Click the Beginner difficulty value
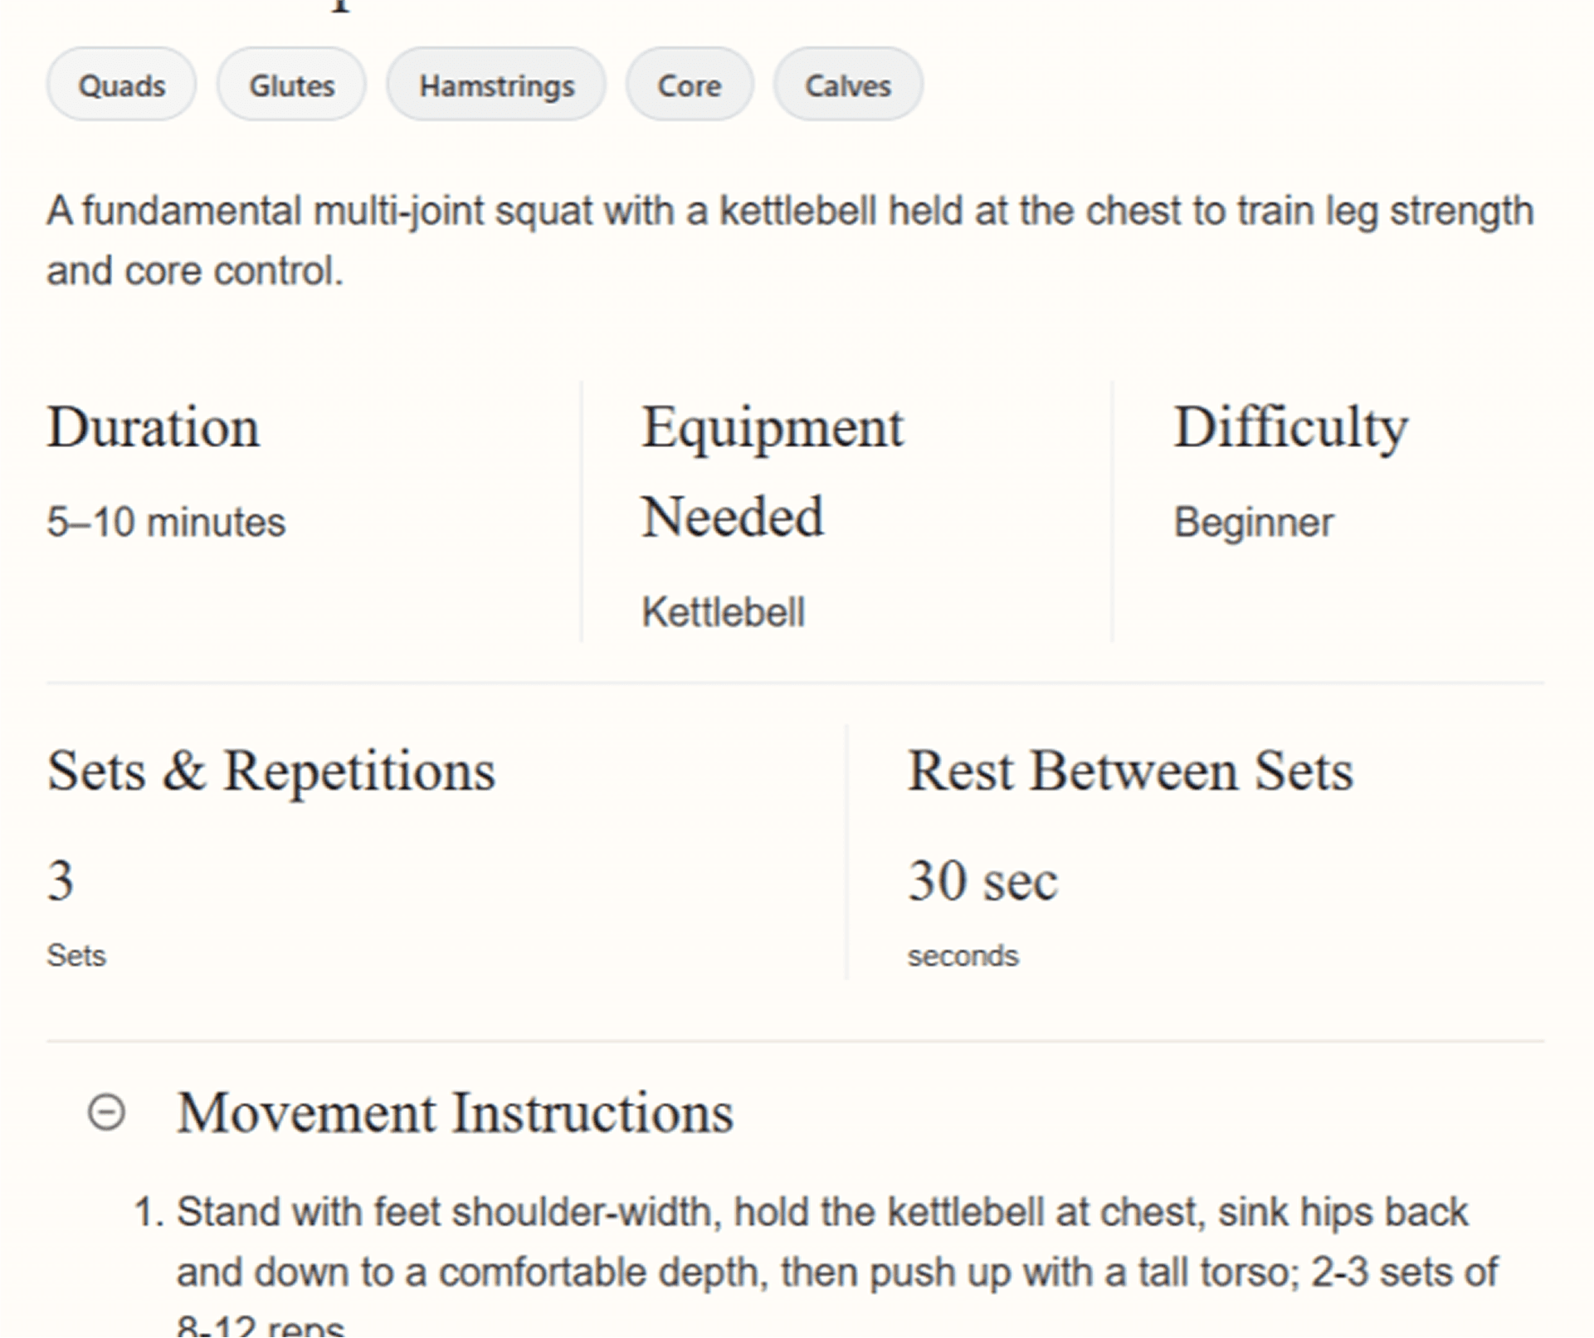 click(1253, 523)
